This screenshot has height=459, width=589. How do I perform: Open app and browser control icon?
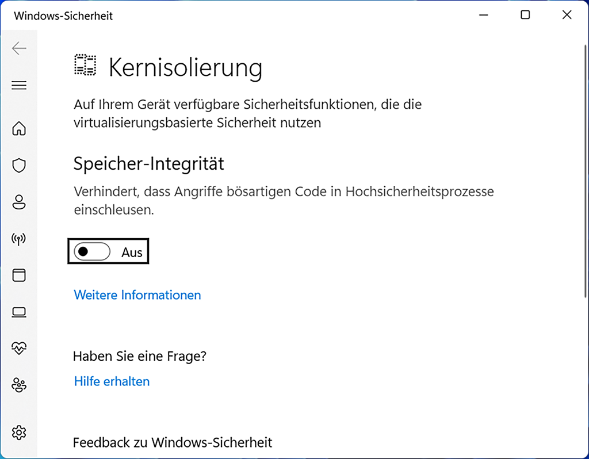[x=19, y=275]
